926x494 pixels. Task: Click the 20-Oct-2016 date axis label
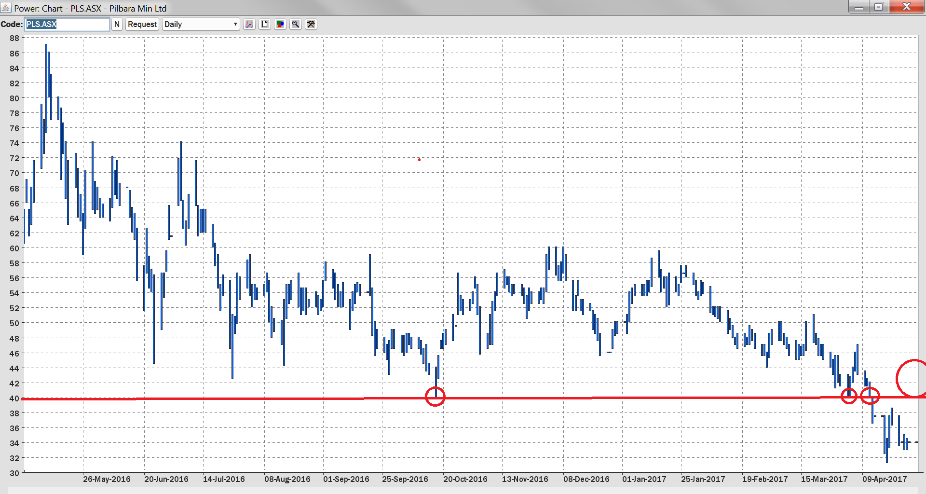(x=465, y=479)
